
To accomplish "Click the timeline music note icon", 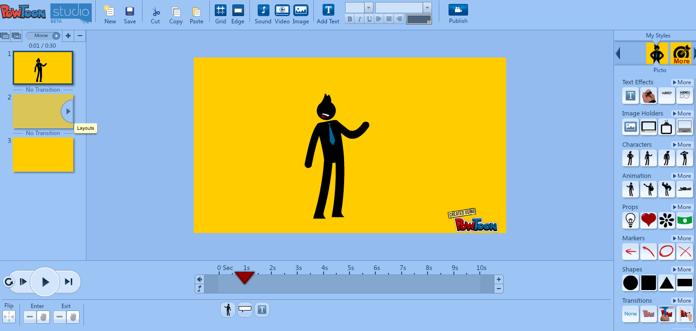I will tap(200, 289).
